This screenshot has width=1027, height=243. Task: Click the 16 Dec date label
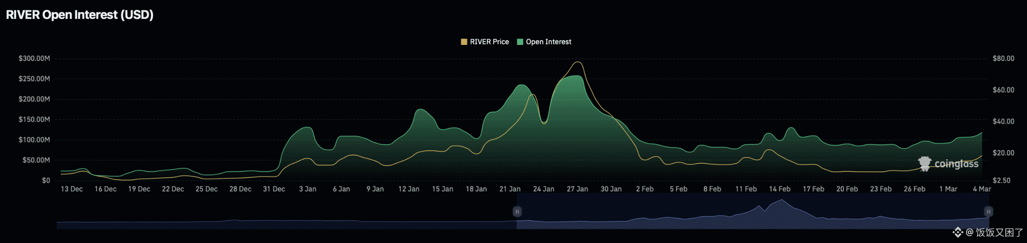[x=106, y=189]
